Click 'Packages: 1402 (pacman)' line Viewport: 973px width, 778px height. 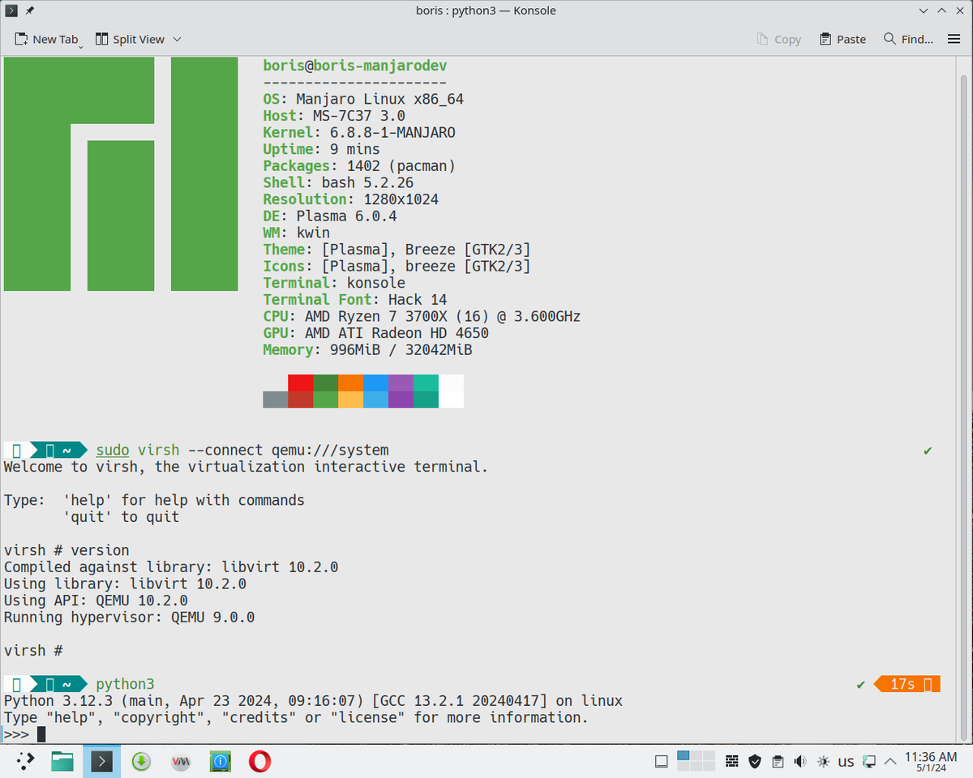pos(359,166)
